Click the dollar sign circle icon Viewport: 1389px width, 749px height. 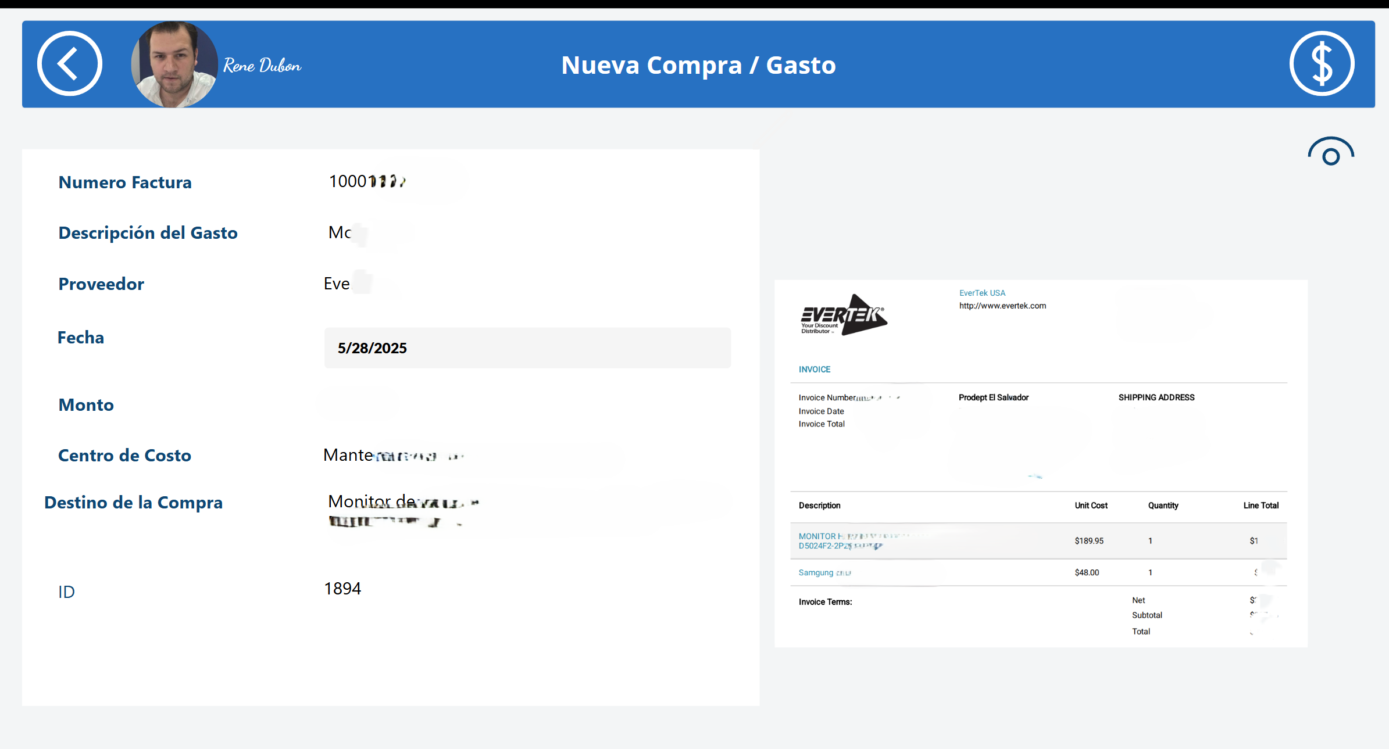(1322, 64)
